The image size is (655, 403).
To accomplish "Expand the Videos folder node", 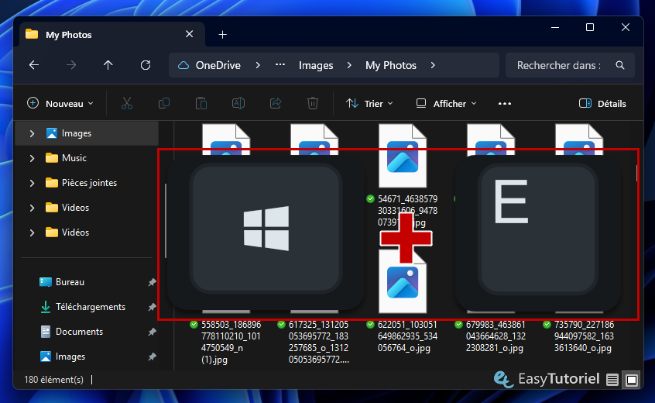I will 32,208.
